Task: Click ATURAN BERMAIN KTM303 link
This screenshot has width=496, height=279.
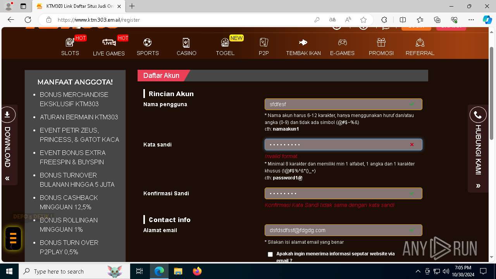Action: tap(79, 117)
